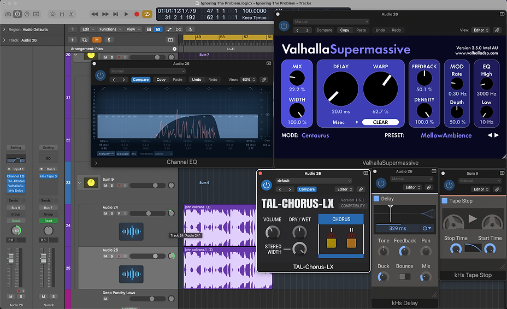Toggle the yellow Cycle button
Image resolution: width=507 pixels, height=309 pixels.
click(147, 14)
